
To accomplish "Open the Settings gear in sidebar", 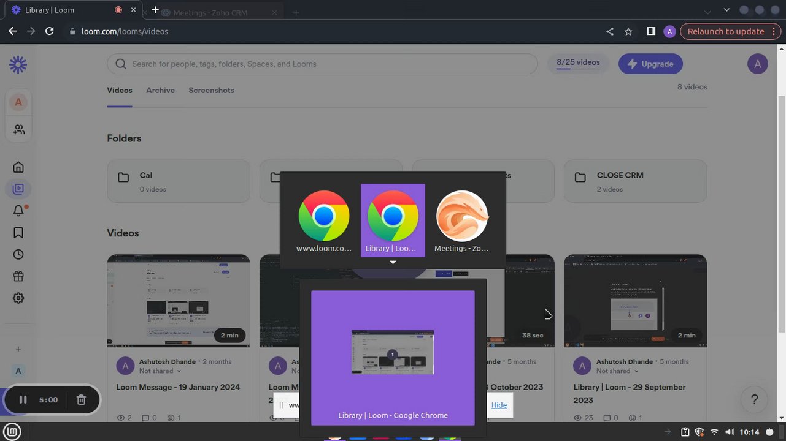I will pyautogui.click(x=18, y=298).
